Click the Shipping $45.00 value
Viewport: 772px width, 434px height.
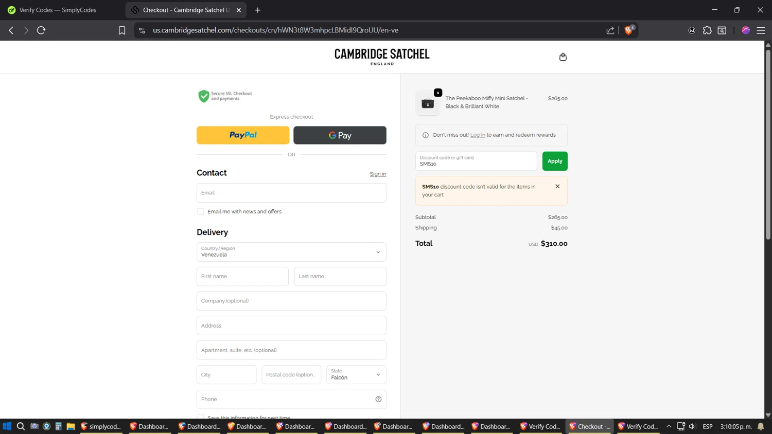(x=559, y=228)
